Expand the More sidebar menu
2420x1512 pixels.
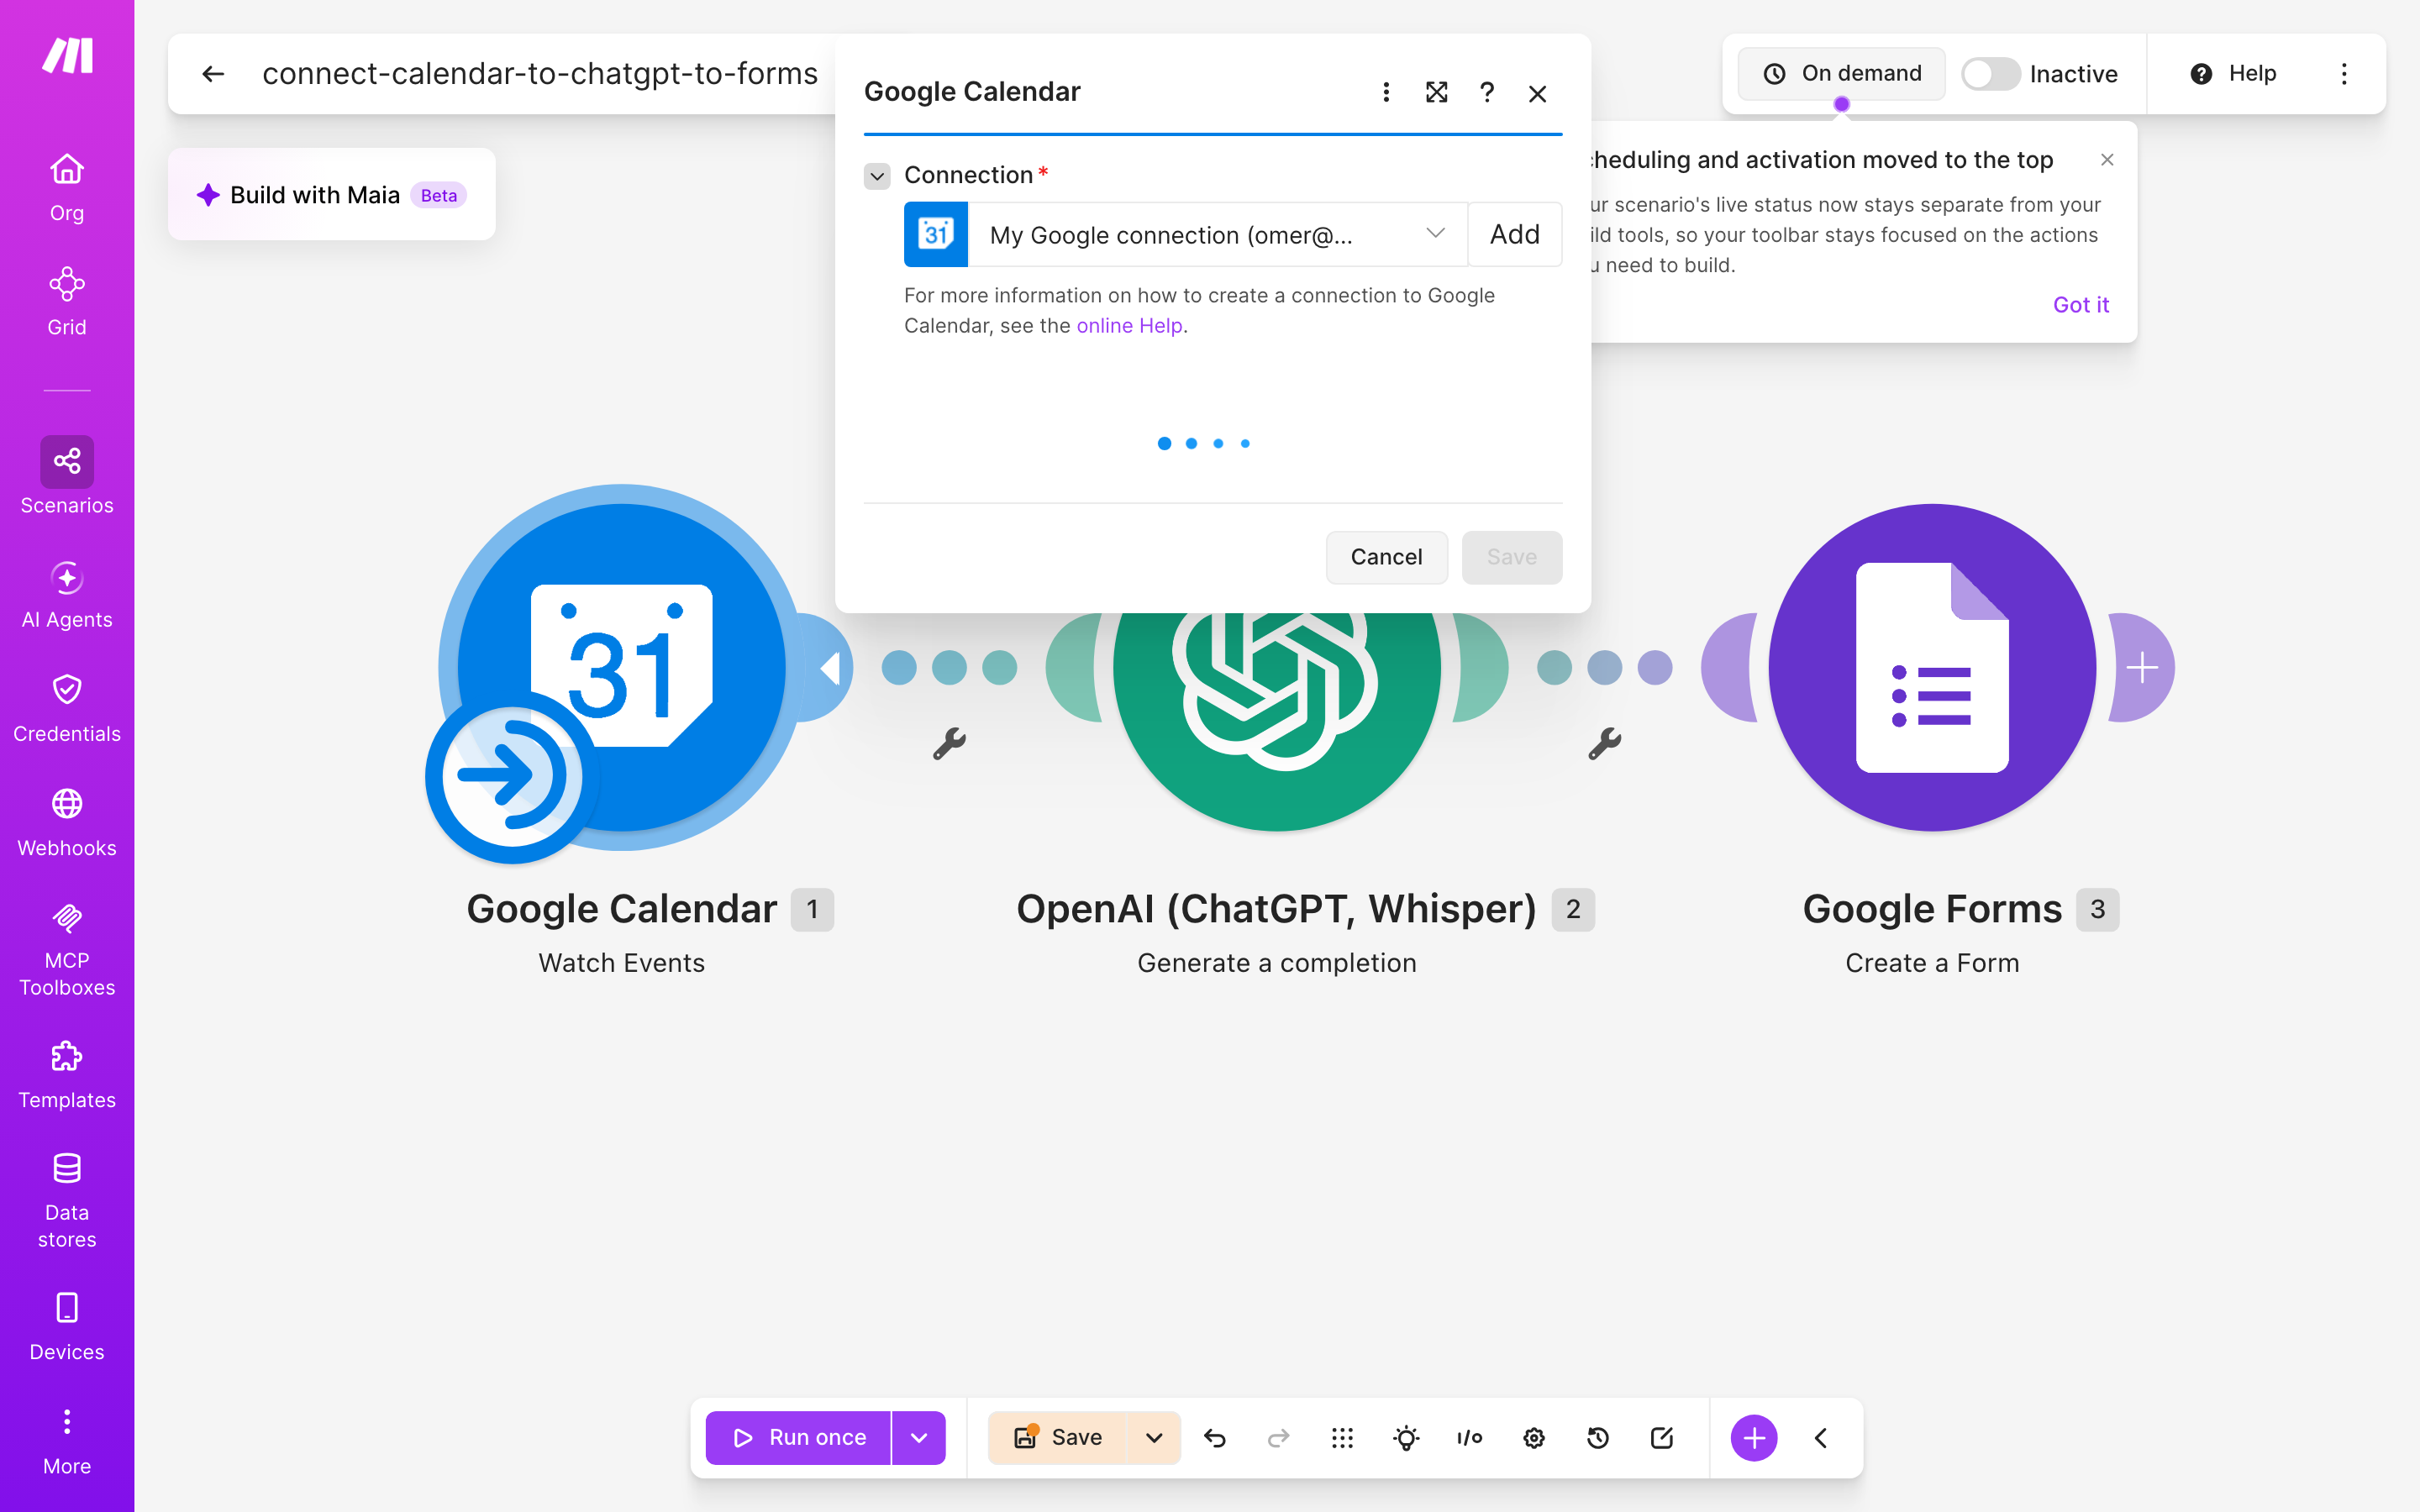pos(67,1440)
